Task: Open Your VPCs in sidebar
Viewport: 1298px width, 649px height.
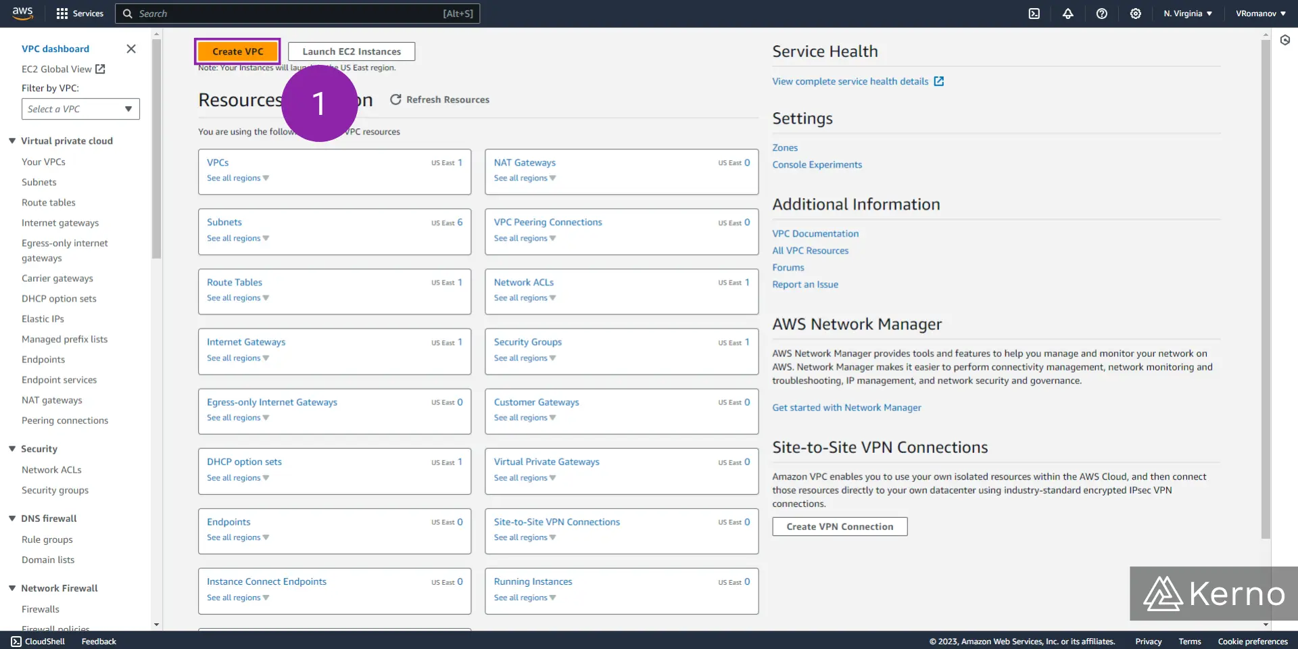Action: pos(43,162)
